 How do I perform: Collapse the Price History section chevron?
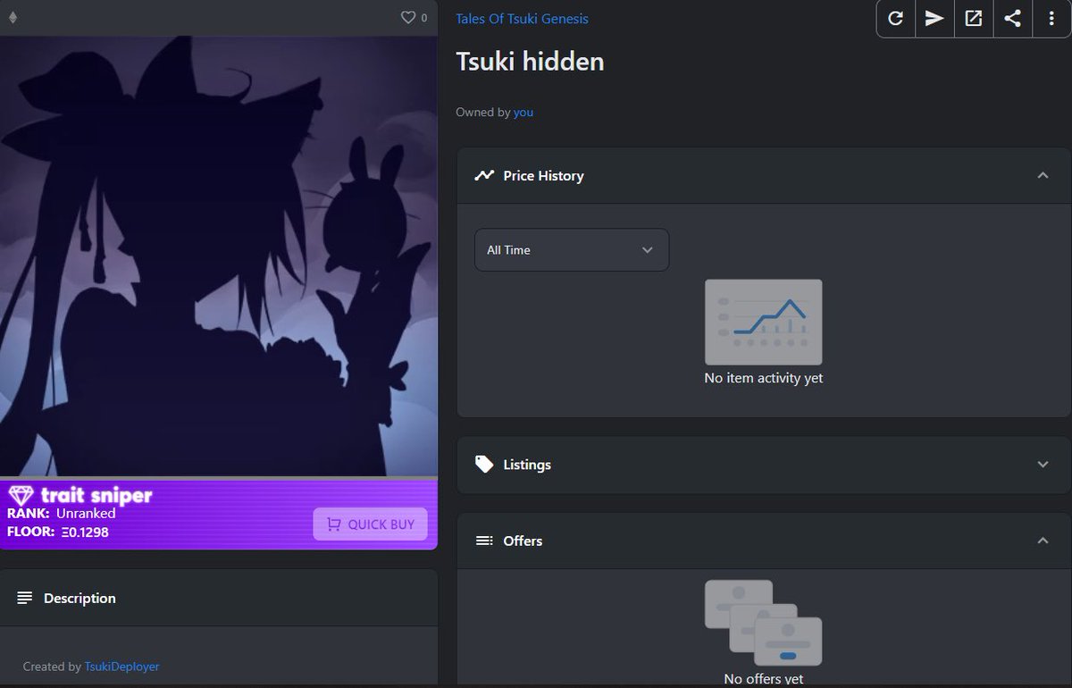(x=1043, y=175)
